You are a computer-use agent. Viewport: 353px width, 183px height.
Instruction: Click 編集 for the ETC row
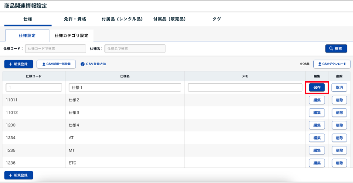click(317, 163)
